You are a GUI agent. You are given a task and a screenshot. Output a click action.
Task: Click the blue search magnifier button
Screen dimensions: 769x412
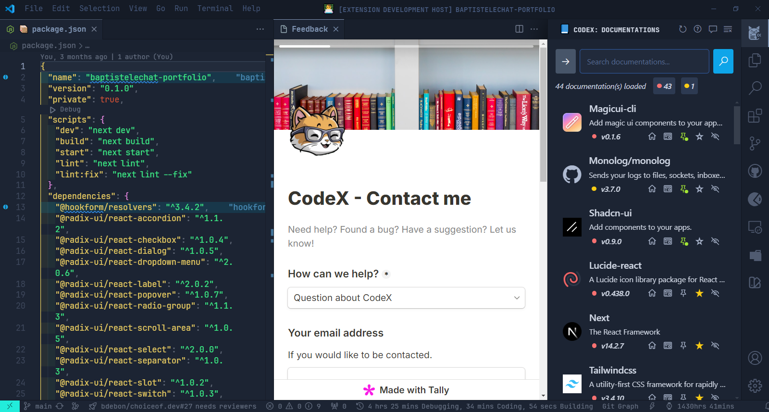[723, 61]
